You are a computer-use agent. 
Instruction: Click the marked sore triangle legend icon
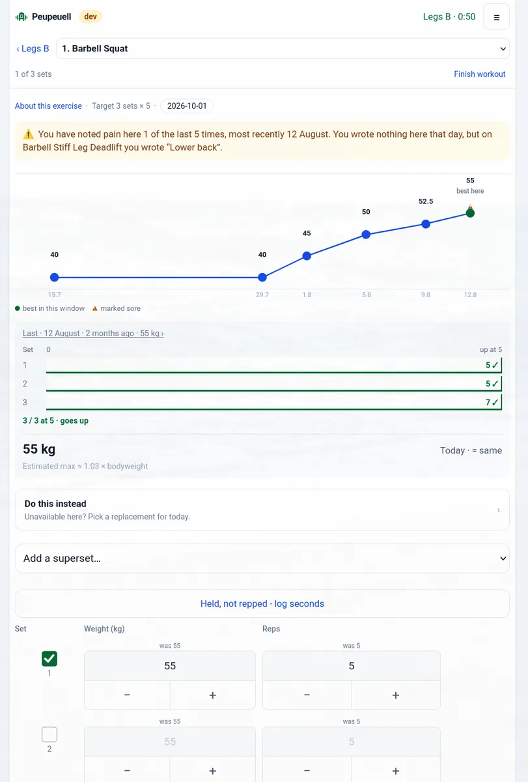(x=95, y=308)
